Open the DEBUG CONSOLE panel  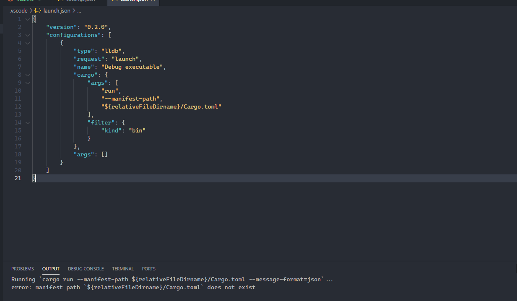pyautogui.click(x=86, y=268)
